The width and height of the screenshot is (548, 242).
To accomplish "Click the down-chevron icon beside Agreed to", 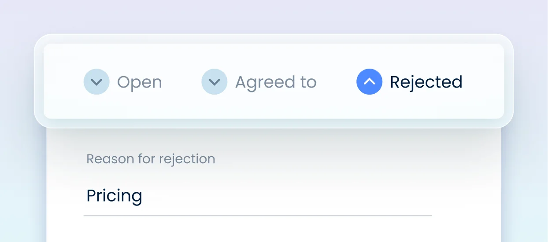I will coord(215,82).
